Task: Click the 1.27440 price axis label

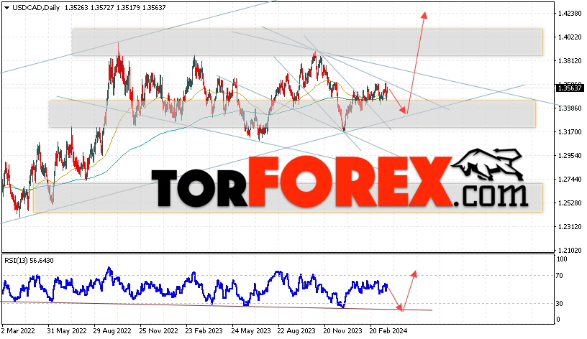Action: 570,180
